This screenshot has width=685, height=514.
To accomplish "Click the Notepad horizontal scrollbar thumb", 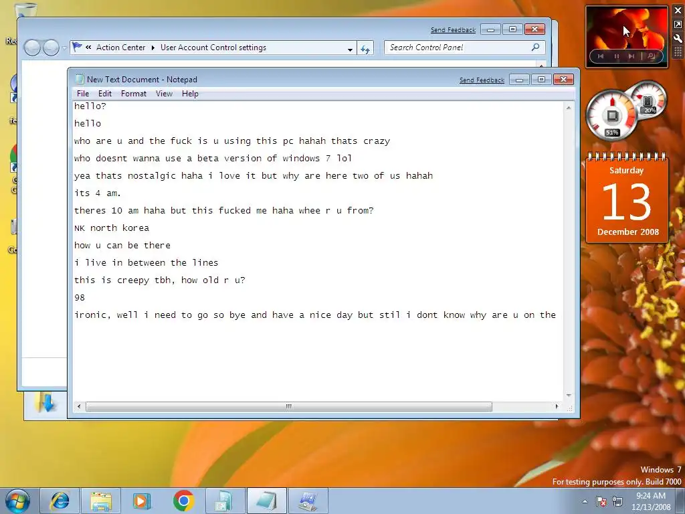I will coord(289,406).
